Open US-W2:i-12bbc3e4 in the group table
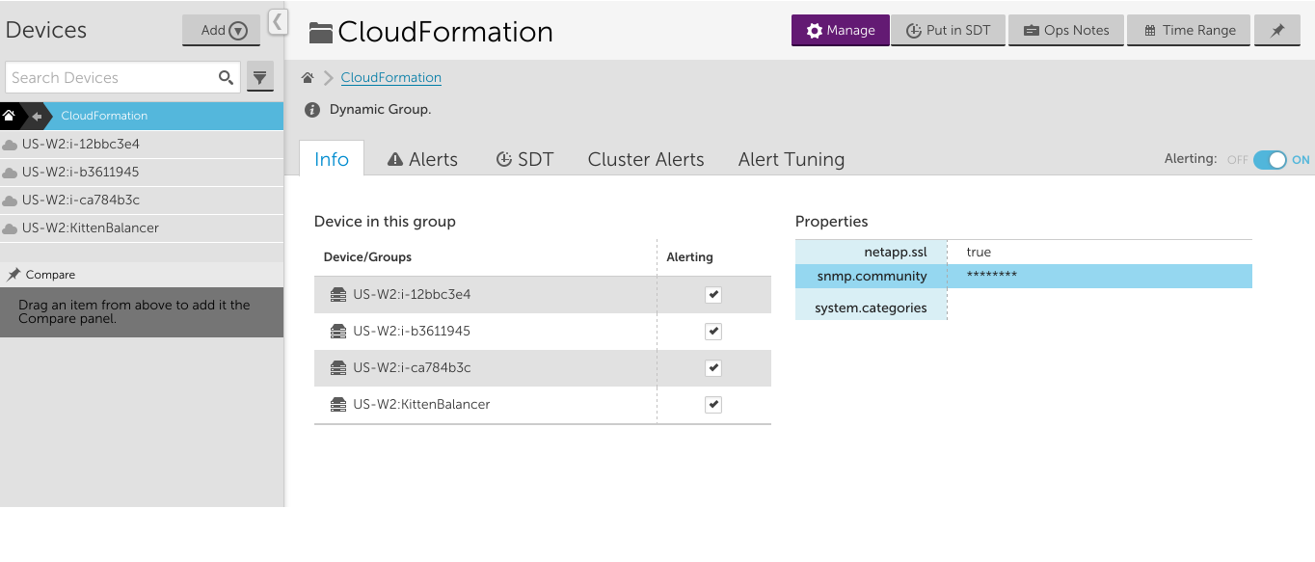1315x562 pixels. point(412,295)
